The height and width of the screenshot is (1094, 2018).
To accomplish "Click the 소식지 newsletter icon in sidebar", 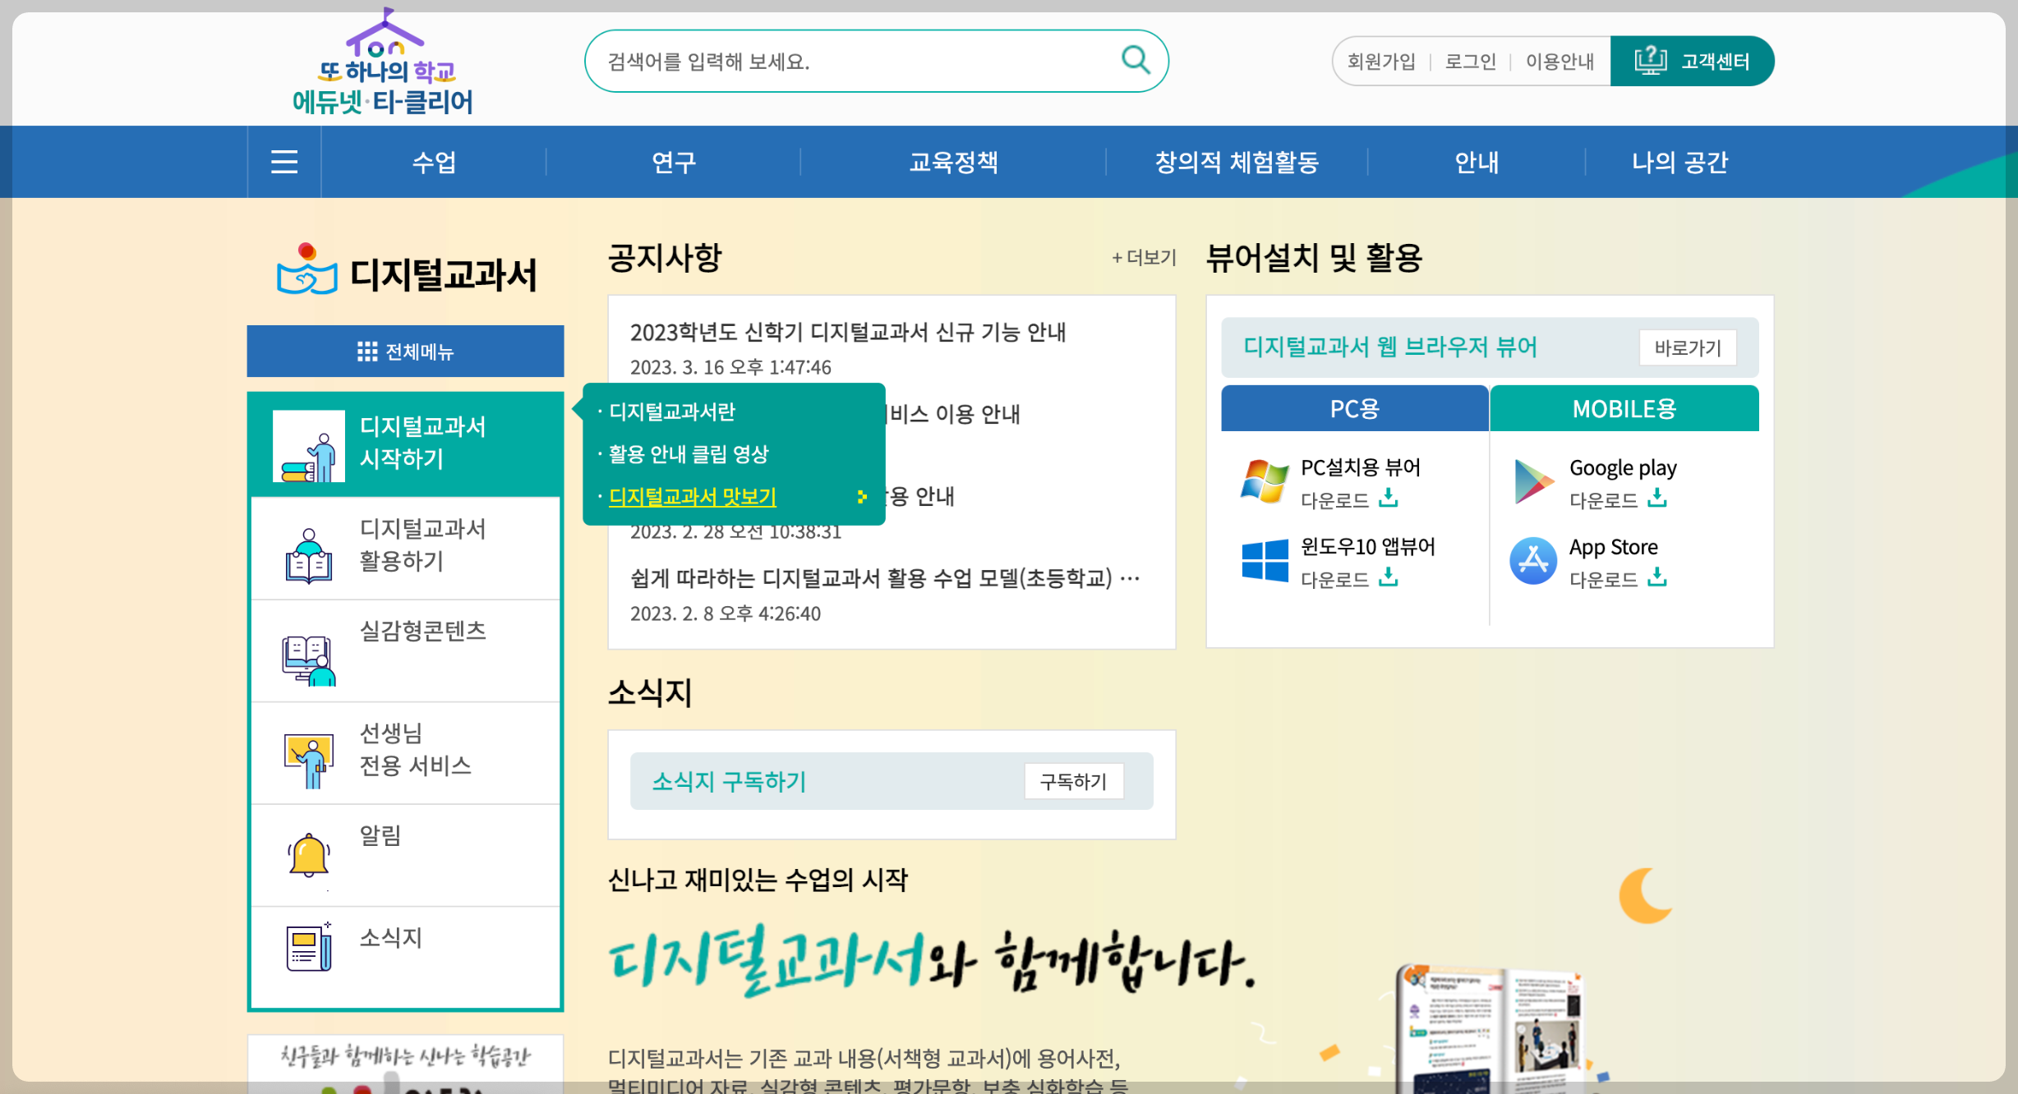I will pos(309,947).
